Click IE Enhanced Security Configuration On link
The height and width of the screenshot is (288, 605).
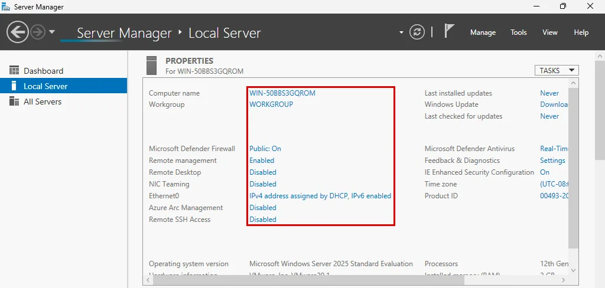[x=544, y=172]
